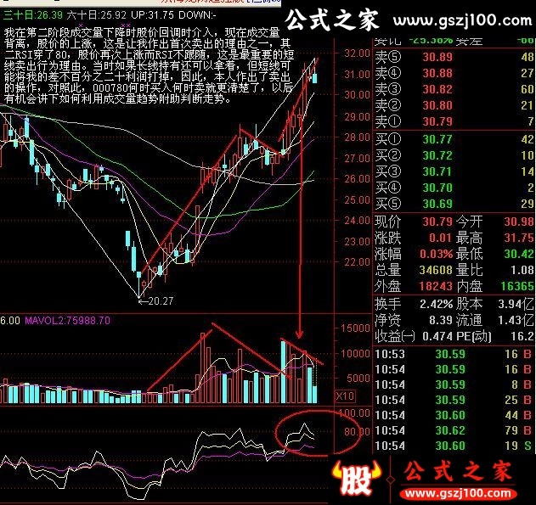Select the 10:54 sell tick with volume 19 S
Image resolution: width=536 pixels, height=505 pixels.
point(454,446)
